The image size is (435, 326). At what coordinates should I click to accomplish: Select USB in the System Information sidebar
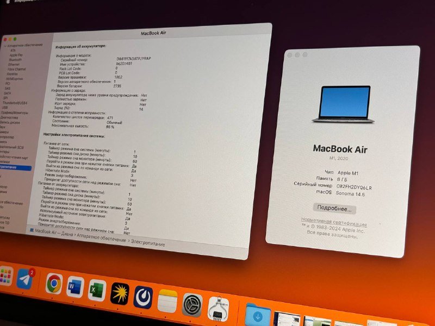point(7,106)
